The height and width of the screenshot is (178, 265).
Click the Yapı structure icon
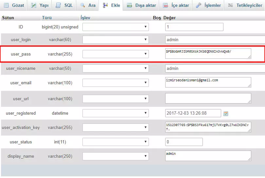point(34,6)
